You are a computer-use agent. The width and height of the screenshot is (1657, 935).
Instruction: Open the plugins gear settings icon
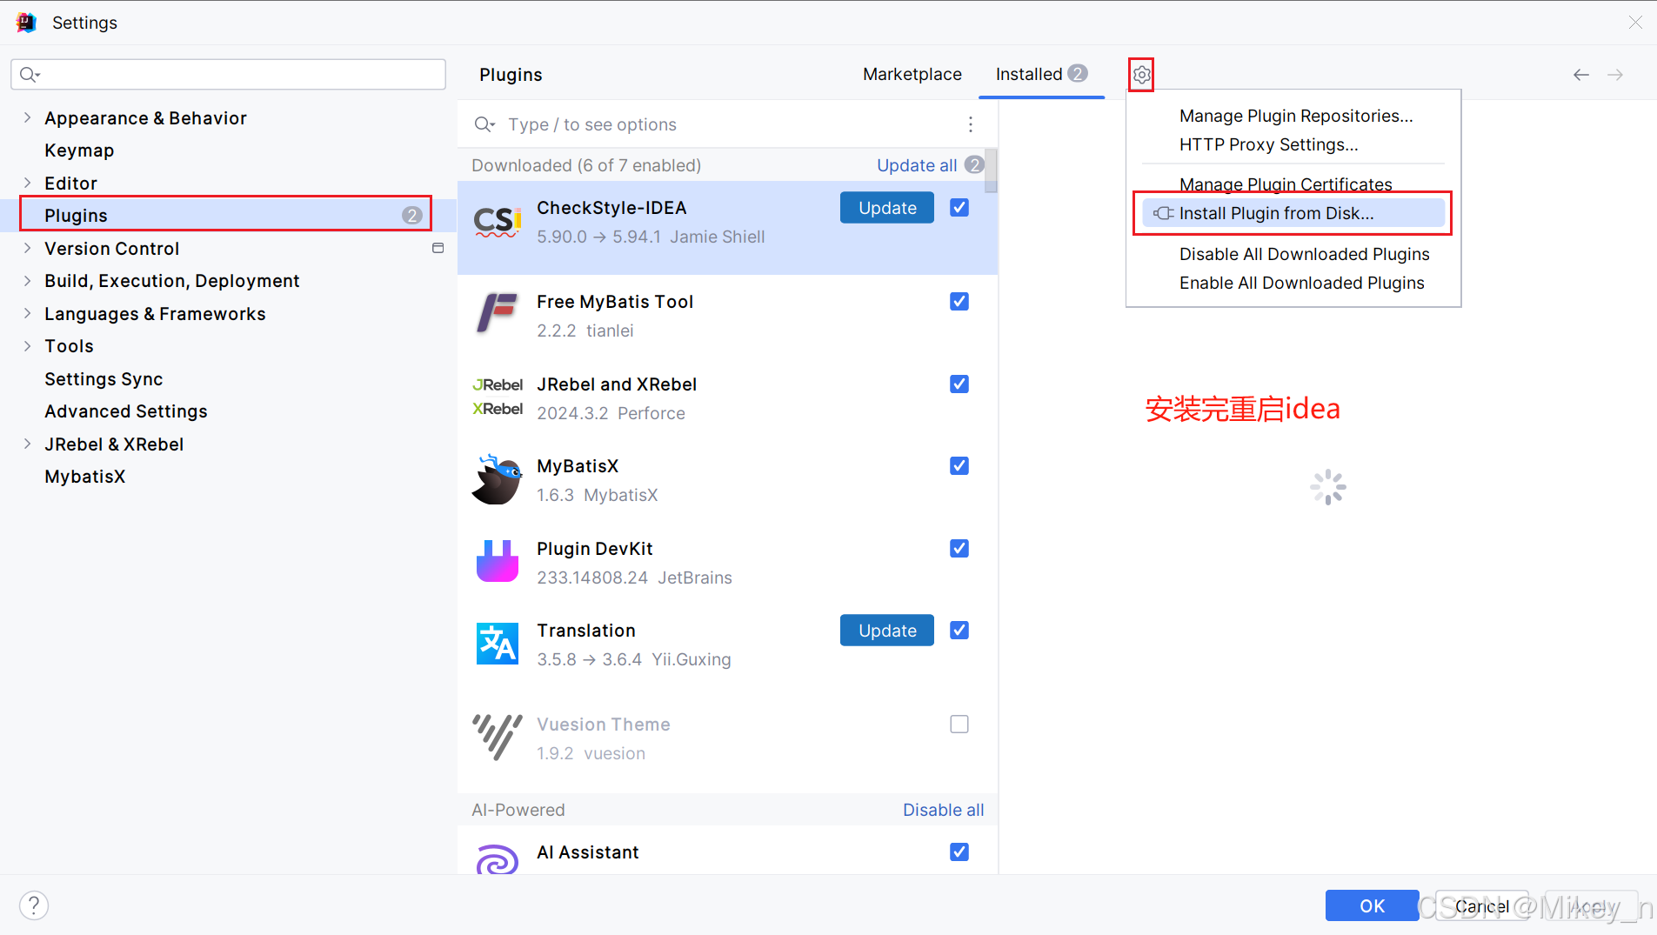1141,75
